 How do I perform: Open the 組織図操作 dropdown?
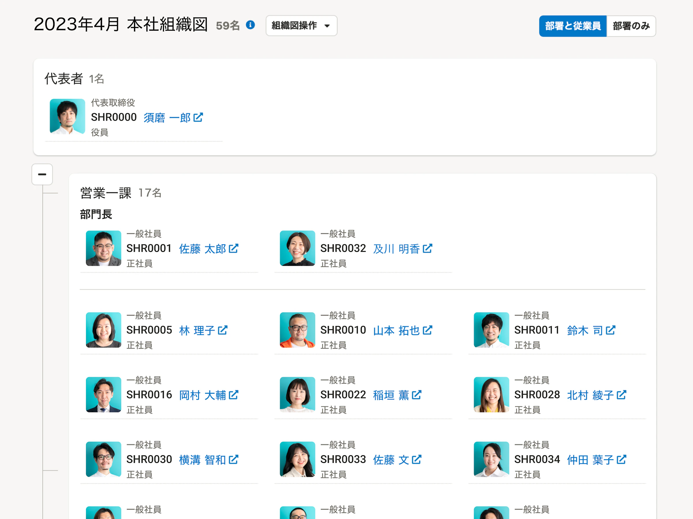click(301, 25)
